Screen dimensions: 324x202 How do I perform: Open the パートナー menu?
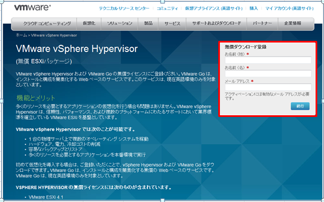point(262,24)
